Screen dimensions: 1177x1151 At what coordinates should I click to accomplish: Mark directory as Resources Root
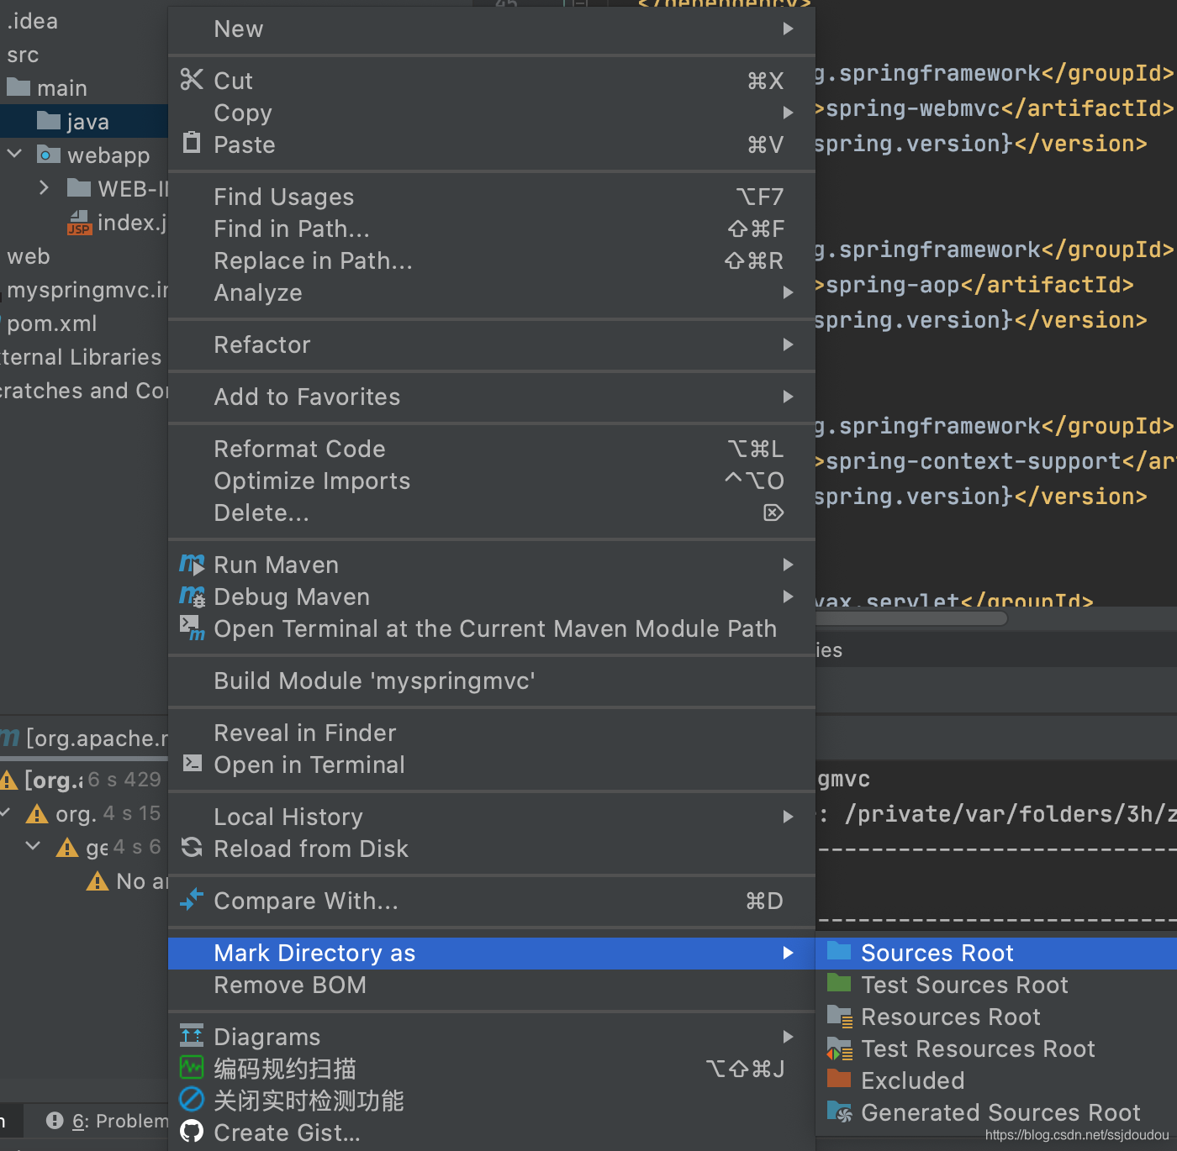(996, 1017)
